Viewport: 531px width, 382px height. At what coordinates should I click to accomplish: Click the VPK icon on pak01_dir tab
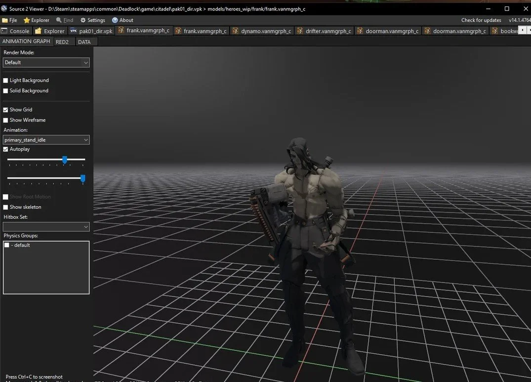click(73, 31)
